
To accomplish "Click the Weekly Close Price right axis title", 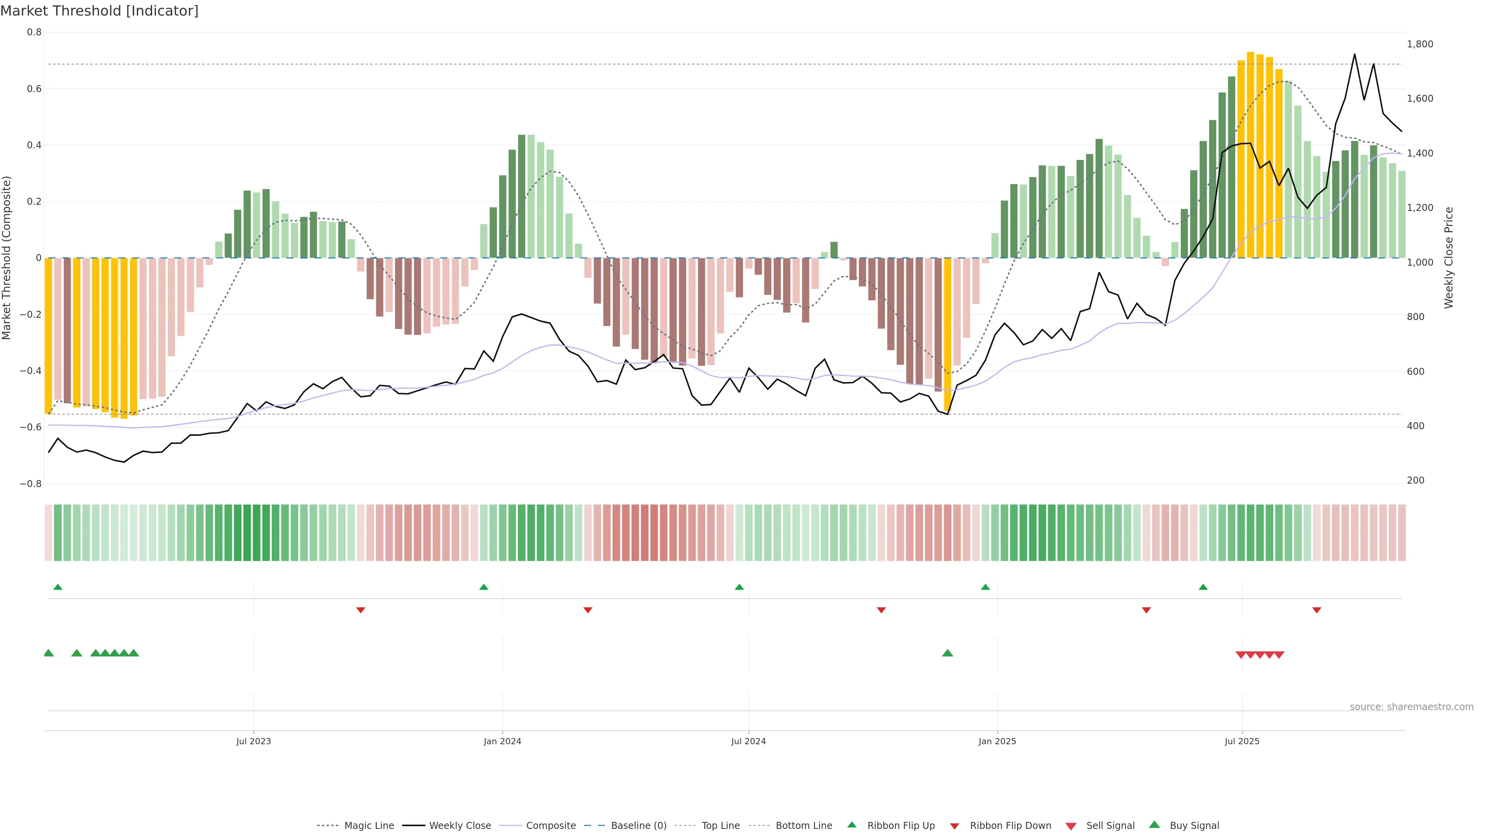I will 1449,258.
